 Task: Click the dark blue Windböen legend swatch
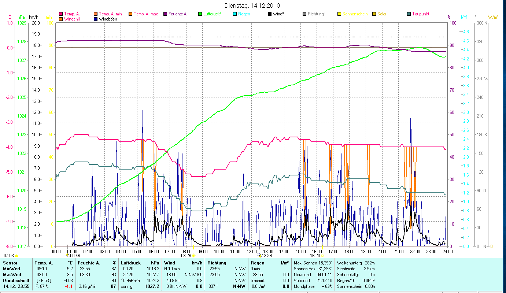96,19
